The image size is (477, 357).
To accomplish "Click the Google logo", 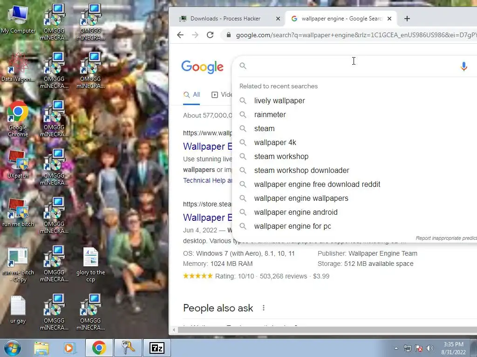I will [x=202, y=67].
